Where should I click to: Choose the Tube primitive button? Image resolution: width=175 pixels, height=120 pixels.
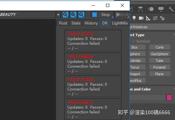coord(160,61)
